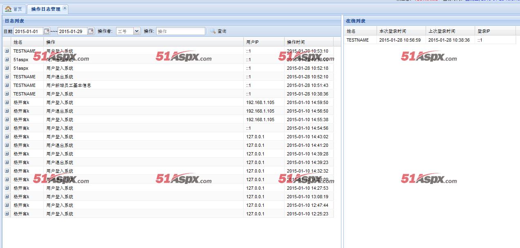Select TESTNAME row in online list
Viewport: 520px width, 248px height.
tap(358, 40)
